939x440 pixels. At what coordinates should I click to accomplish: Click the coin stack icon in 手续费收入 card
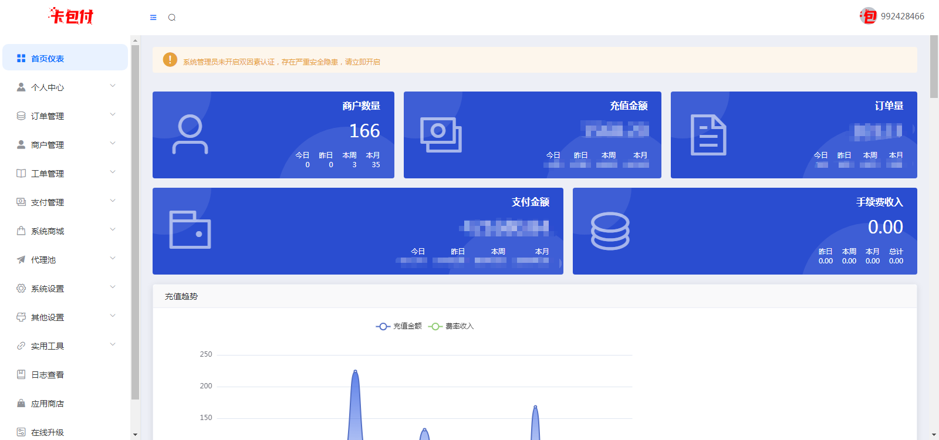(610, 231)
